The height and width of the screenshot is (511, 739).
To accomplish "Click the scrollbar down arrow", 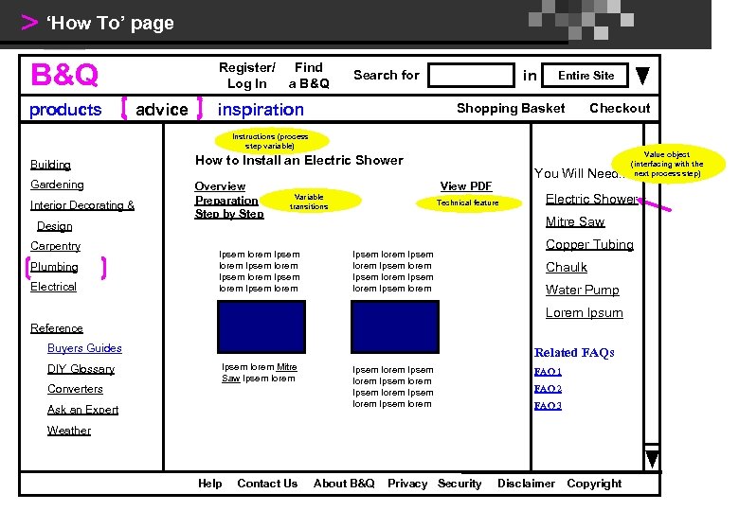I will pyautogui.click(x=652, y=459).
